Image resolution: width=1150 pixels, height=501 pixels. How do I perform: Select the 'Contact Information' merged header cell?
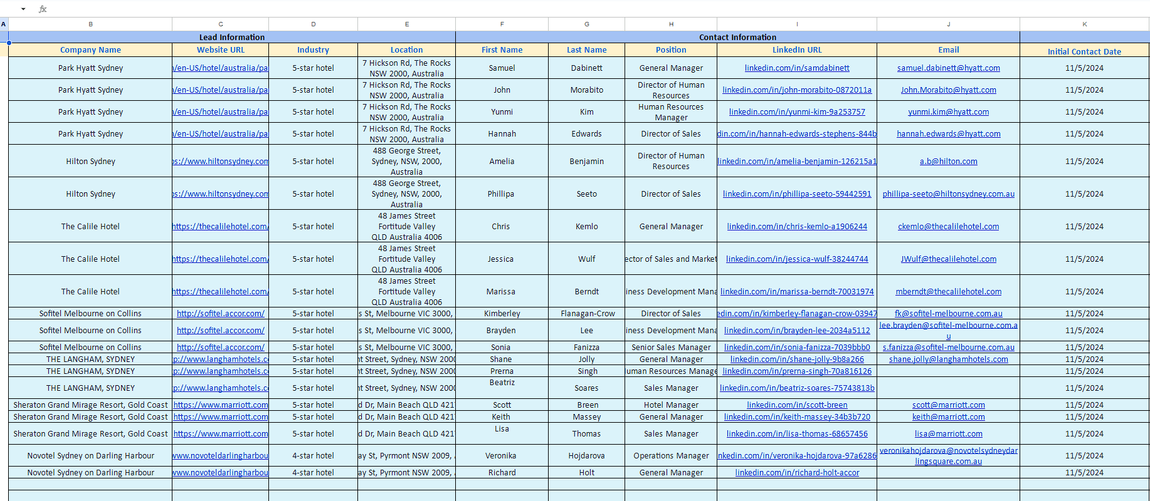[x=738, y=37]
